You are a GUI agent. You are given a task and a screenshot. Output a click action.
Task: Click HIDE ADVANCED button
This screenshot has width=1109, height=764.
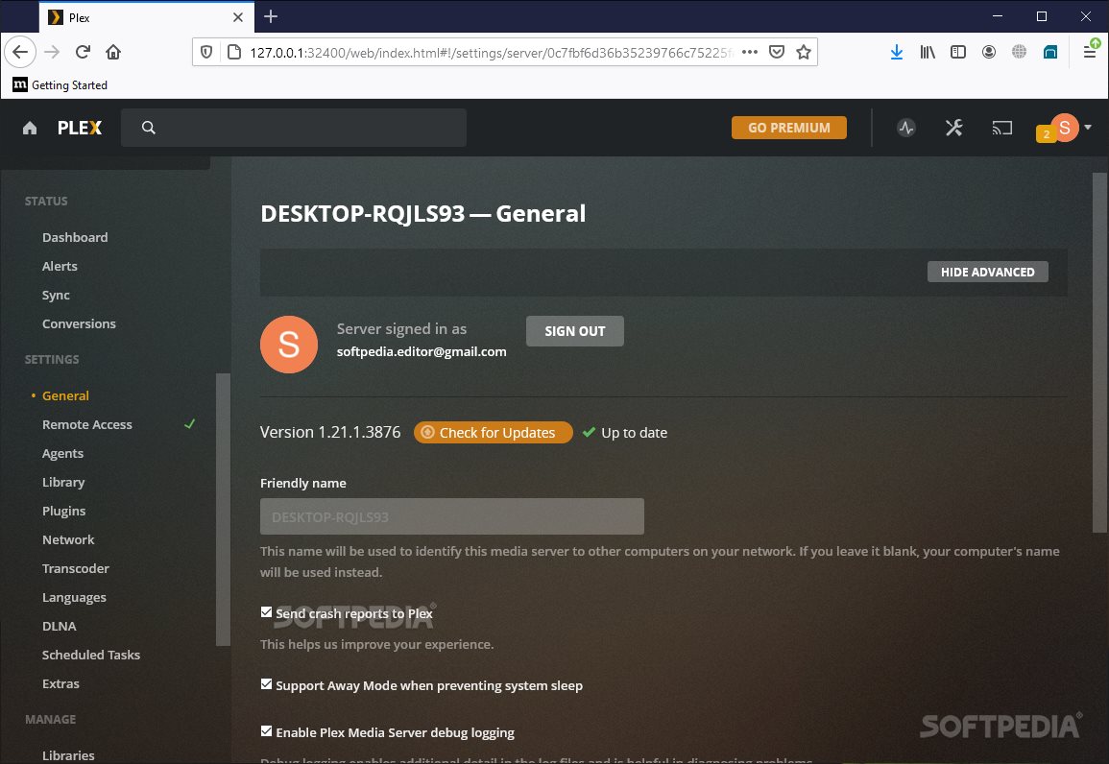(x=987, y=272)
